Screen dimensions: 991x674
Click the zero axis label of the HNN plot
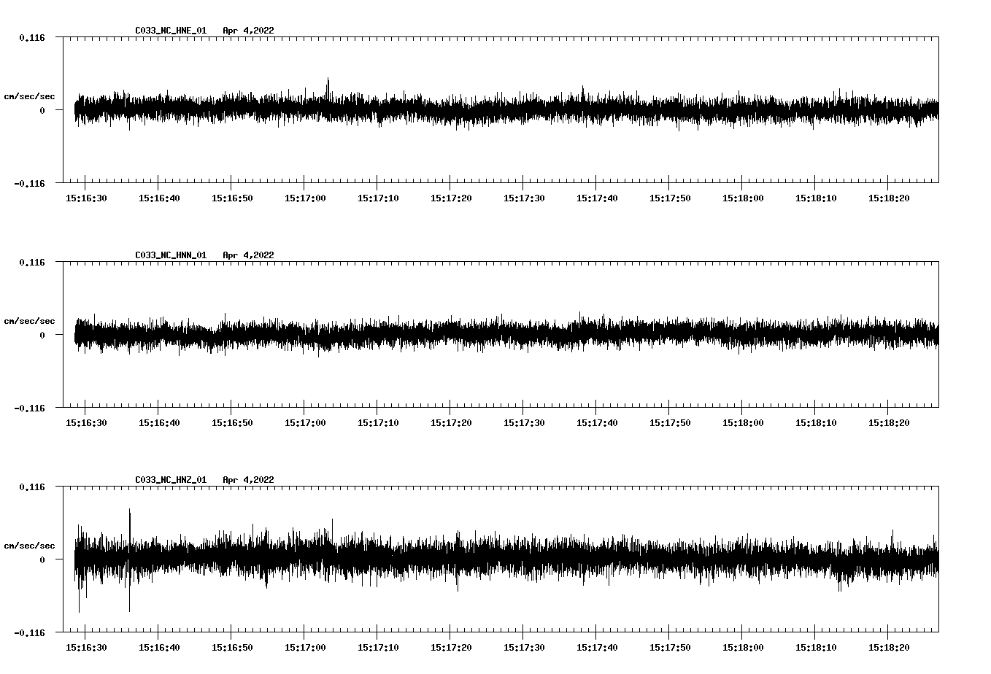click(x=42, y=335)
